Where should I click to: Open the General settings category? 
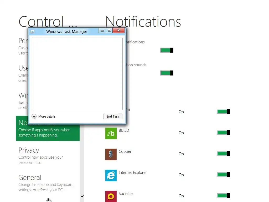[x=48, y=183]
